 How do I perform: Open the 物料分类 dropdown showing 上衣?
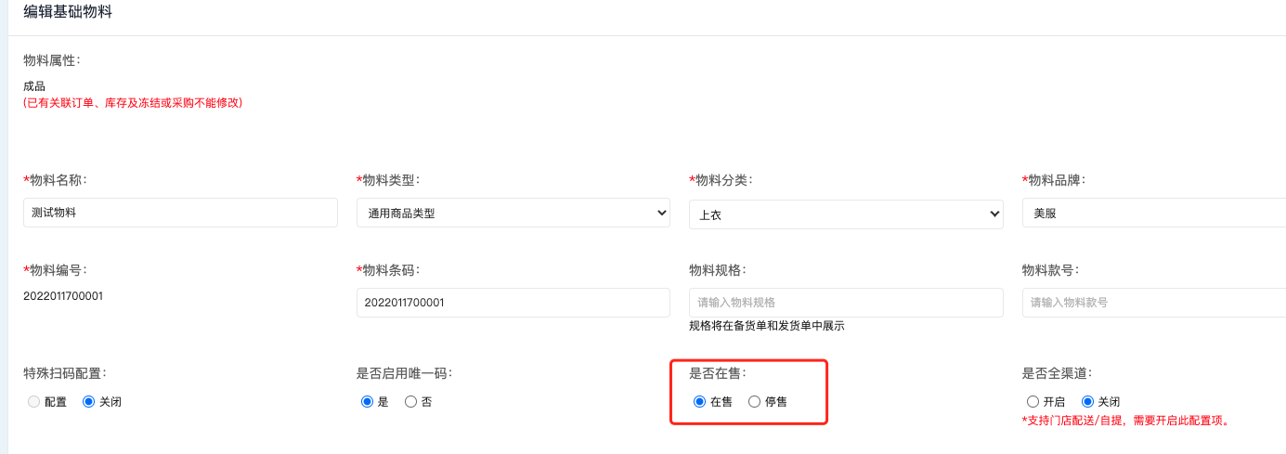(845, 214)
